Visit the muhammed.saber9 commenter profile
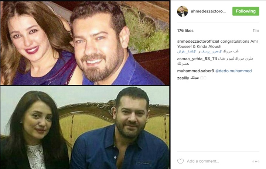This screenshot has height=169, width=266. pyautogui.click(x=195, y=71)
